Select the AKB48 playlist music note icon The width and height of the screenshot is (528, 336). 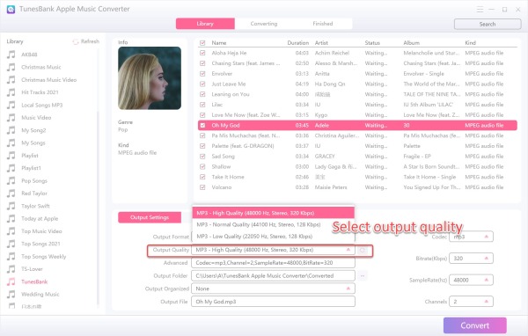pyautogui.click(x=11, y=55)
